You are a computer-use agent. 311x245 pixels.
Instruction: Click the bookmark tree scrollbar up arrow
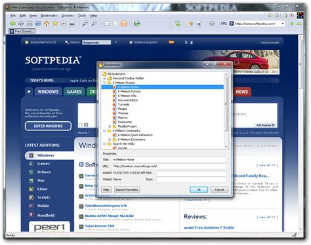pyautogui.click(x=226, y=74)
